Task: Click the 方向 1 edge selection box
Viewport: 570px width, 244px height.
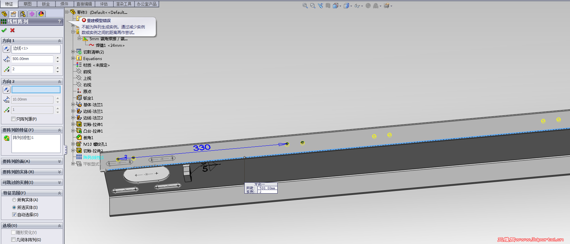Action: [36, 49]
